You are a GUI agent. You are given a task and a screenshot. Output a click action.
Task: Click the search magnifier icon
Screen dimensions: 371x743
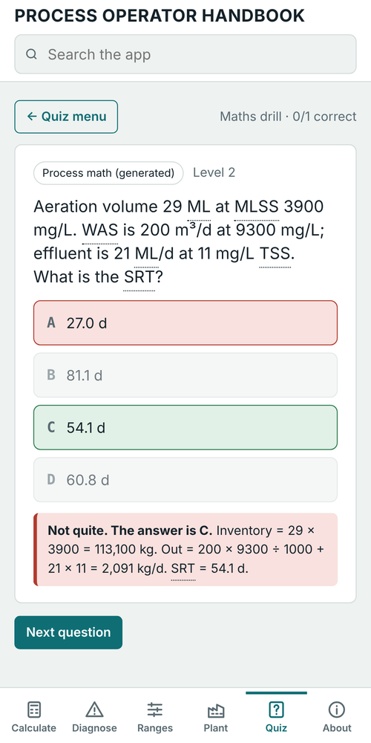[x=31, y=54]
